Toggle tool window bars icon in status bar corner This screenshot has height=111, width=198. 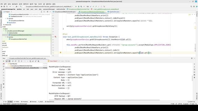(1, 104)
